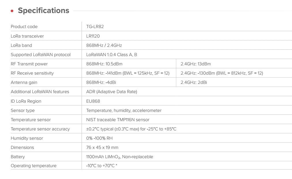Click the 2.4GHz: 13dBm transmit power cell
The image size is (292, 179).
[x=195, y=64]
